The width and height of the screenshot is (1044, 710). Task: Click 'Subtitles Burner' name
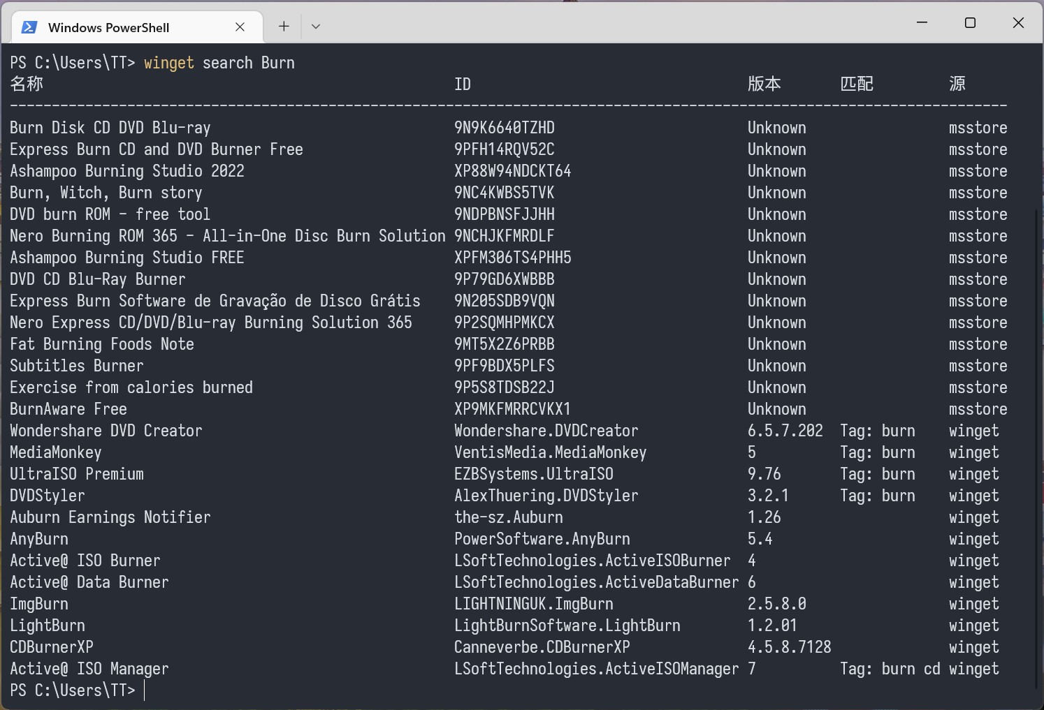click(x=77, y=366)
